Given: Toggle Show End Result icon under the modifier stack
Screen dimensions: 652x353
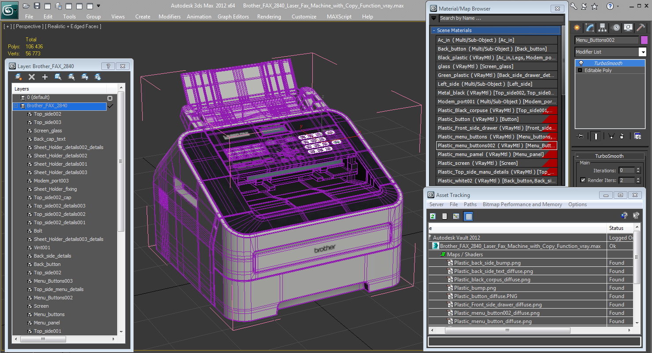Looking at the screenshot, I should point(596,136).
